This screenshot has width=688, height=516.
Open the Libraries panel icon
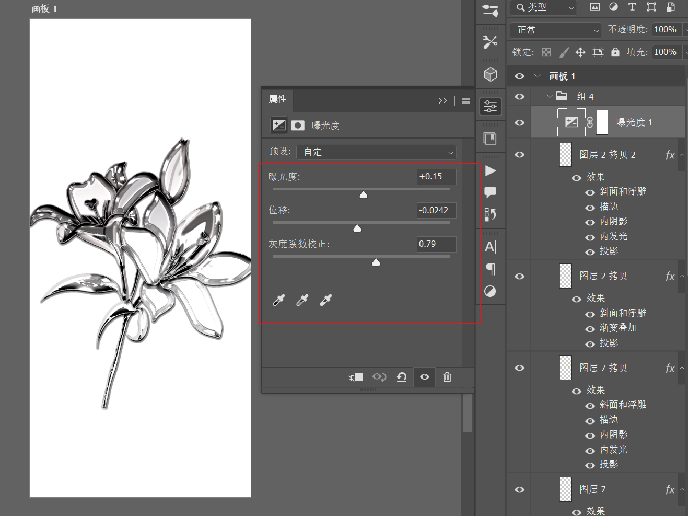pos(490,139)
